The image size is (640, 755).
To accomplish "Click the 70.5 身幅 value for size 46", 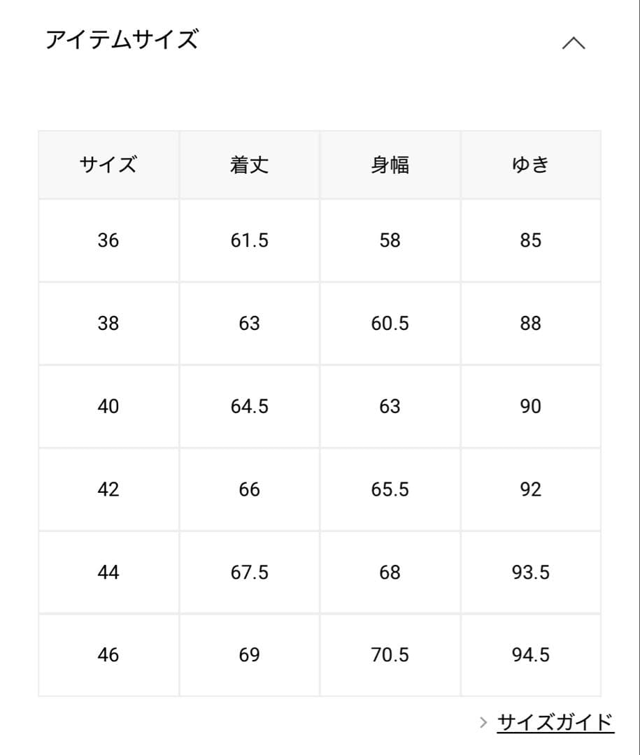I will click(390, 655).
